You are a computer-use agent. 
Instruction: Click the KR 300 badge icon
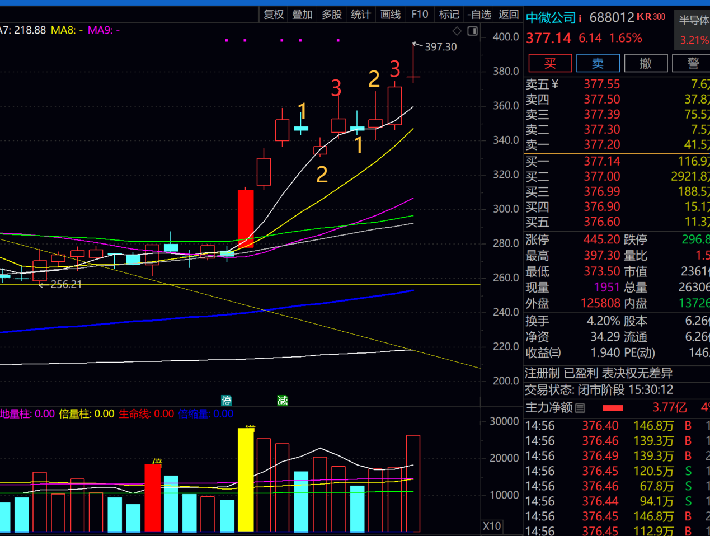point(651,17)
